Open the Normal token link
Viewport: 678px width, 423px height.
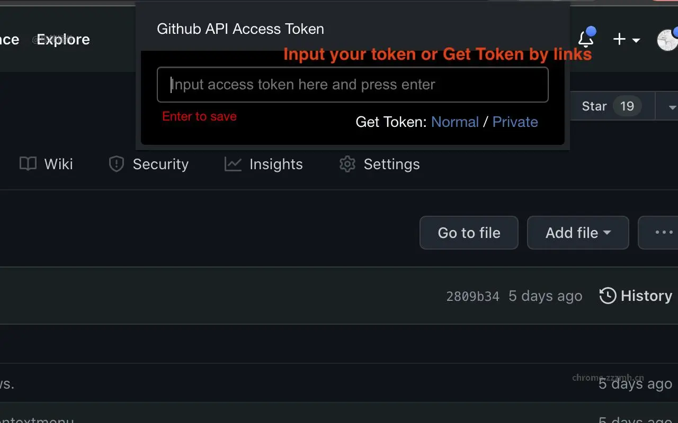pyautogui.click(x=455, y=122)
